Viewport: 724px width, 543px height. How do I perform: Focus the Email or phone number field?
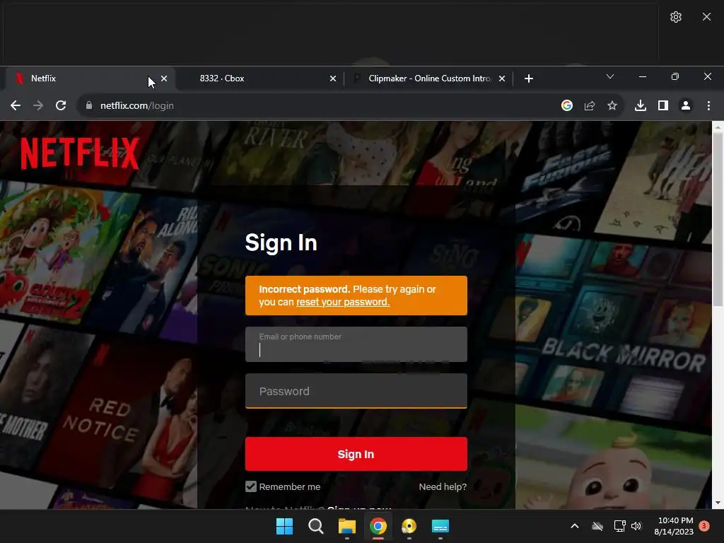356,344
